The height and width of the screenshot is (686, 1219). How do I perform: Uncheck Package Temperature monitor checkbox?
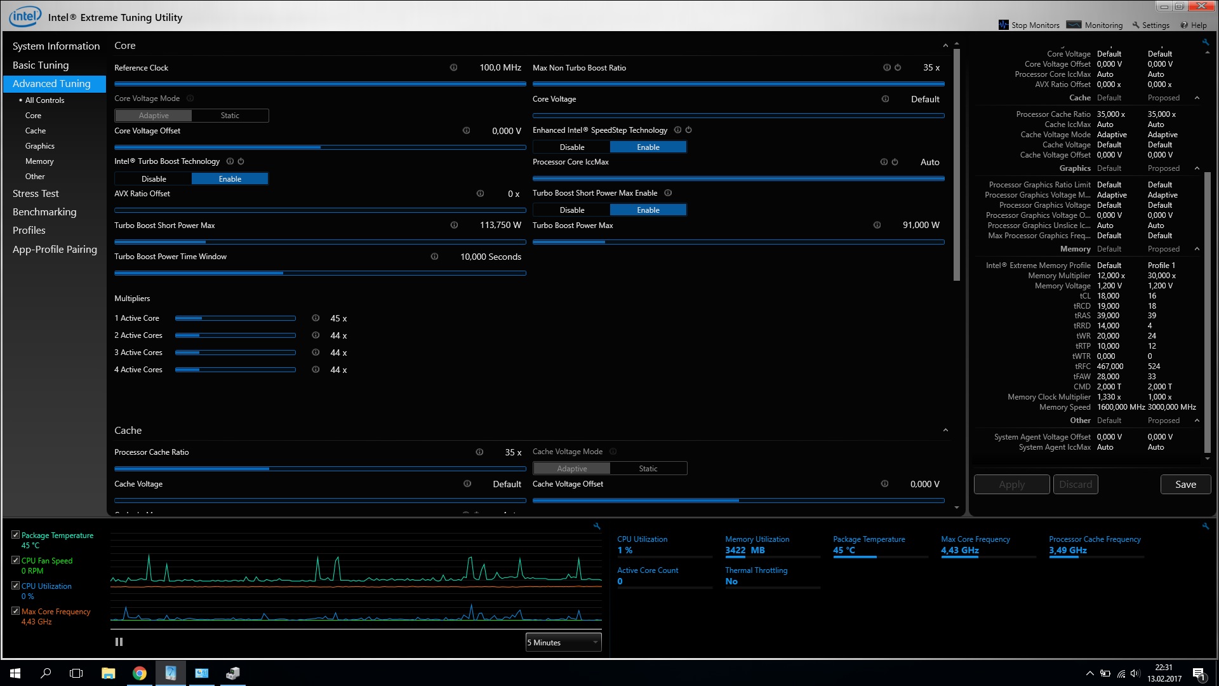click(x=15, y=535)
